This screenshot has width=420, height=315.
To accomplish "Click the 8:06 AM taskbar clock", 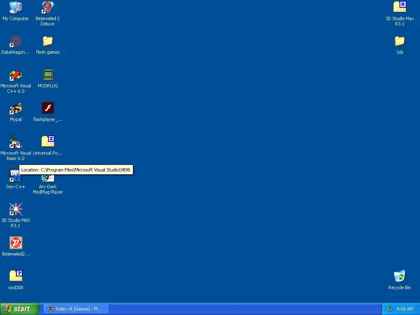I will (x=405, y=309).
